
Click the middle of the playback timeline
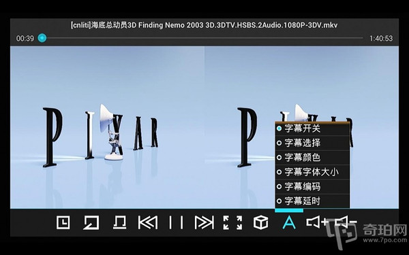point(202,38)
